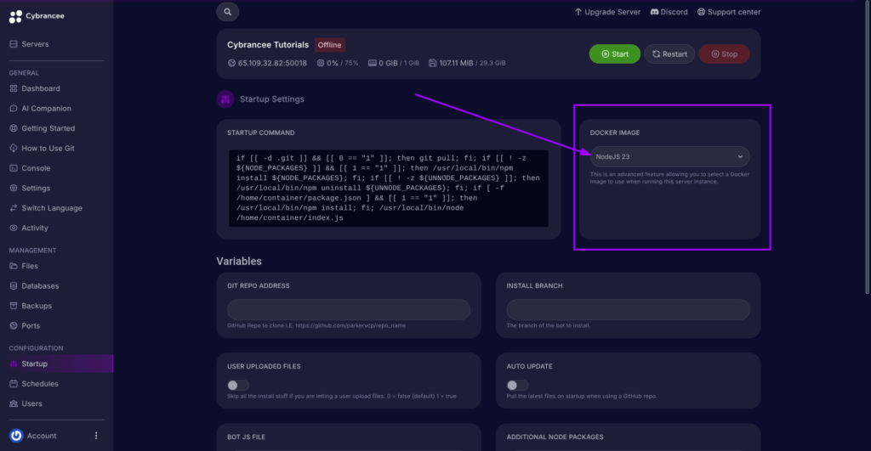Click the red Stop button

(724, 54)
